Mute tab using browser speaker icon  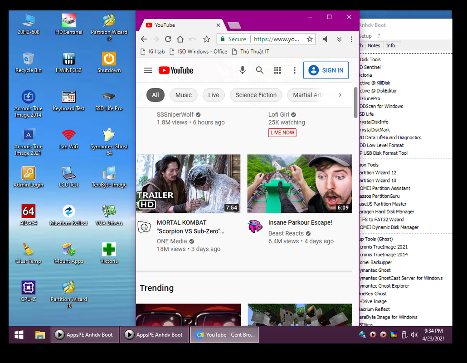pos(326,39)
